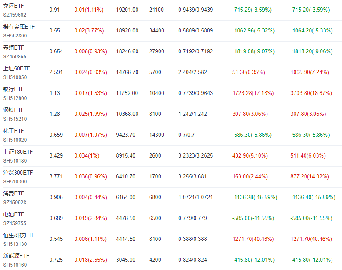This screenshot has width=342, height=270.
Task: Select loss -415.80(-12.01%) in first profit column
Action: 253,260
